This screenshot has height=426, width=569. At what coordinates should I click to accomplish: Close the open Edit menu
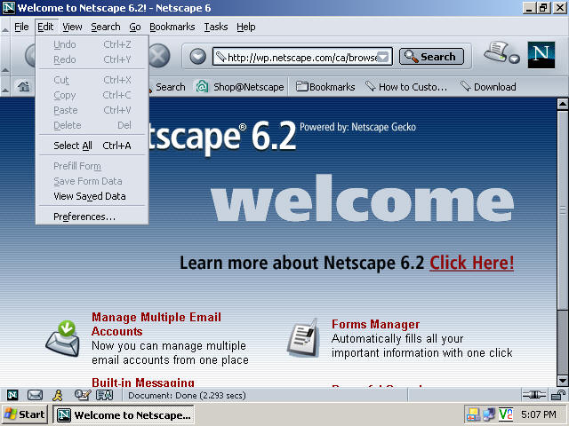[x=45, y=27]
